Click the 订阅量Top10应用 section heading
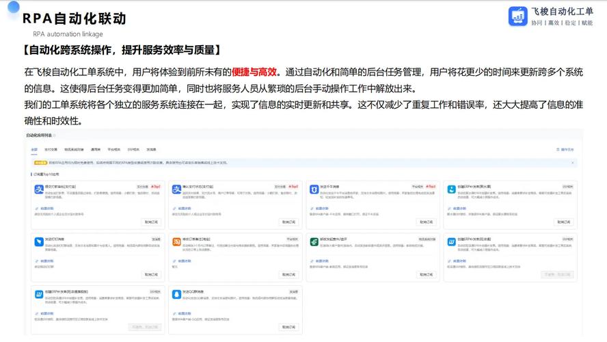The image size is (607, 342). click(46, 174)
